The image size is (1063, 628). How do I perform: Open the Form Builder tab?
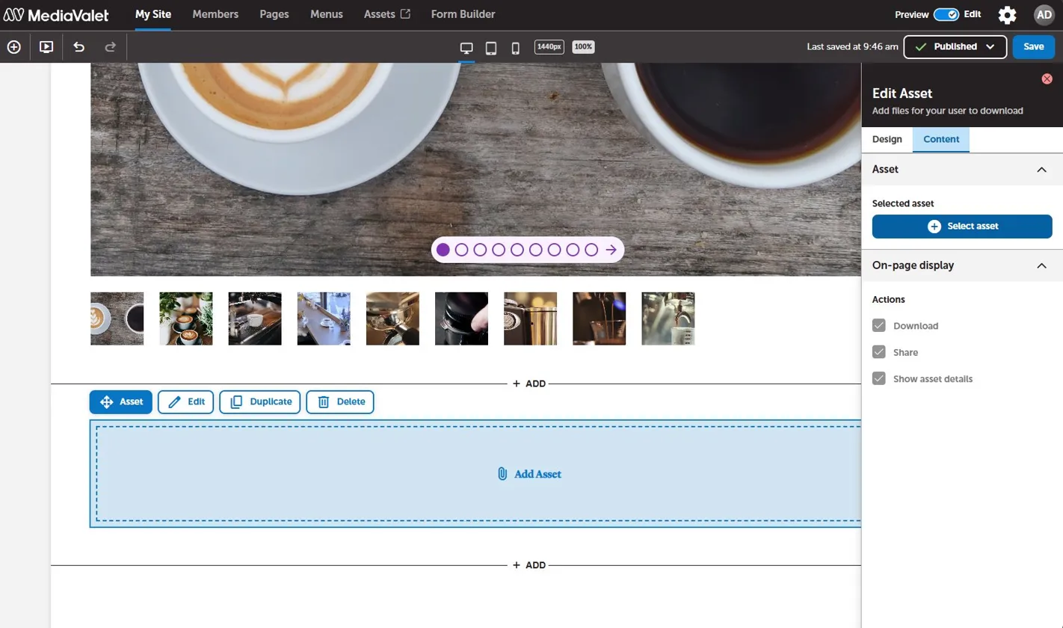point(463,14)
